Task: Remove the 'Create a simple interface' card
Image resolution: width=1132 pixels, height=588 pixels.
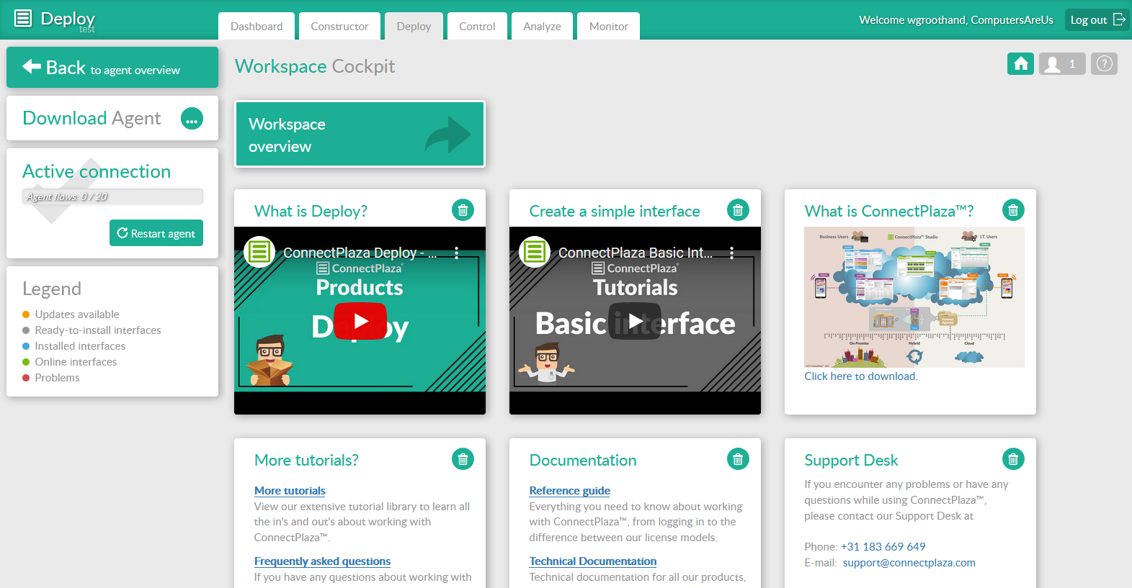Action: pos(738,210)
